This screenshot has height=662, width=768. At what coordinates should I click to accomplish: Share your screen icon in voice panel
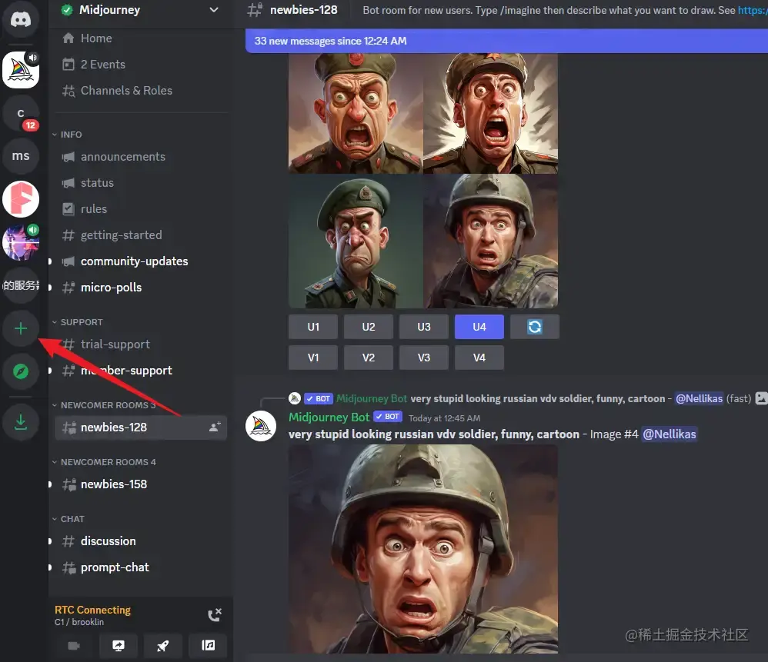click(x=119, y=646)
